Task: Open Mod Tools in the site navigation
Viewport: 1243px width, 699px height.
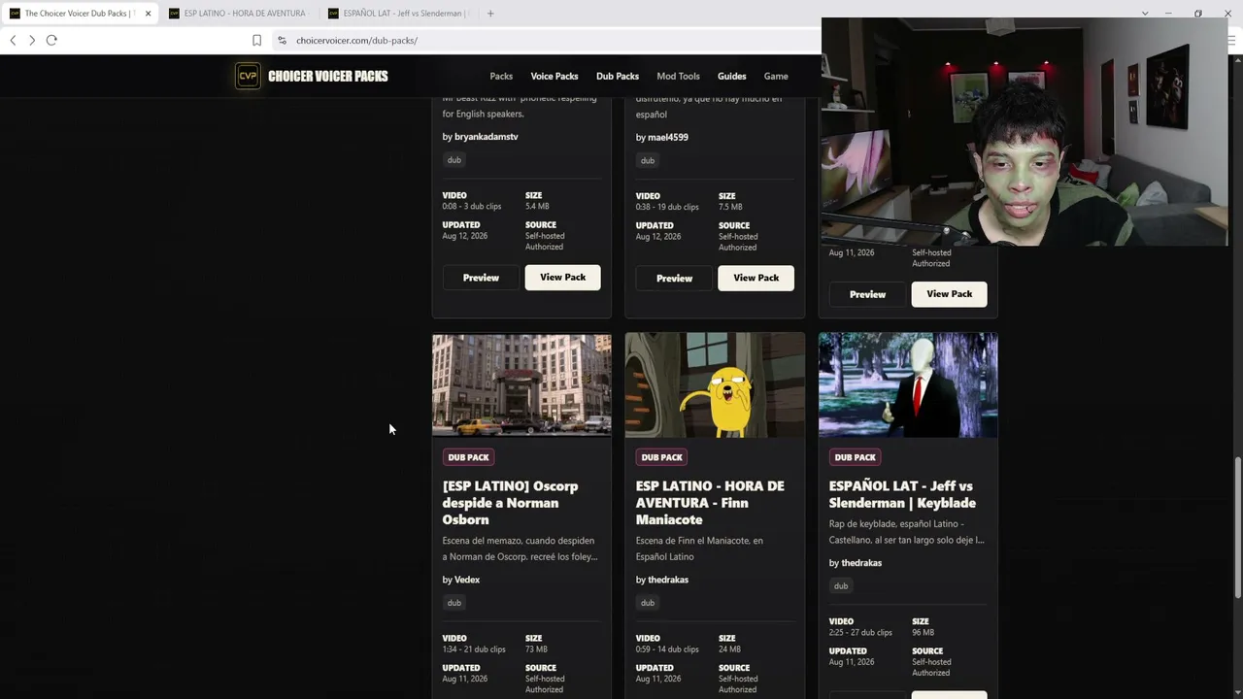Action: point(678,76)
